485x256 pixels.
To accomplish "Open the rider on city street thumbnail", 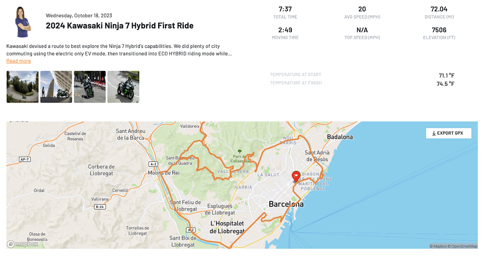I will [90, 87].
